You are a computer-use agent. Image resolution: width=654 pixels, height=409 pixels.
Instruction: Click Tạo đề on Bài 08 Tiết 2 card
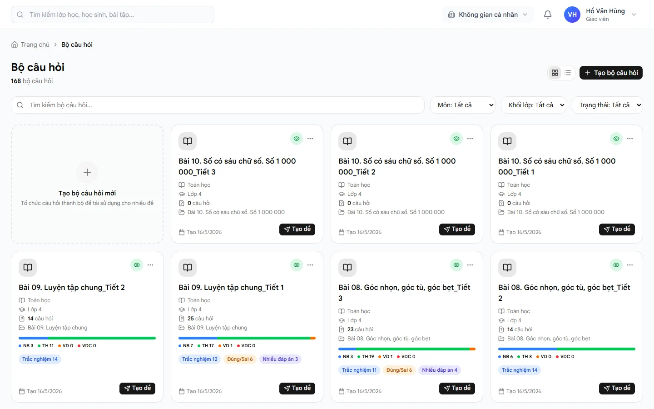(617, 389)
